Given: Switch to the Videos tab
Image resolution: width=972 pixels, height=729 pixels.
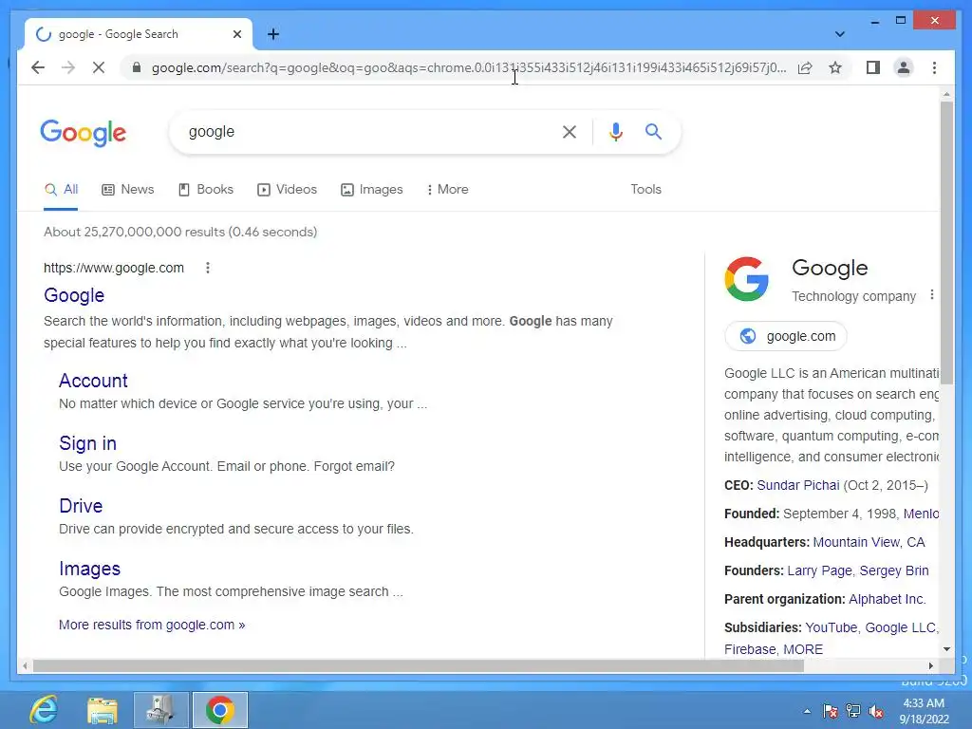Looking at the screenshot, I should pyautogui.click(x=287, y=190).
